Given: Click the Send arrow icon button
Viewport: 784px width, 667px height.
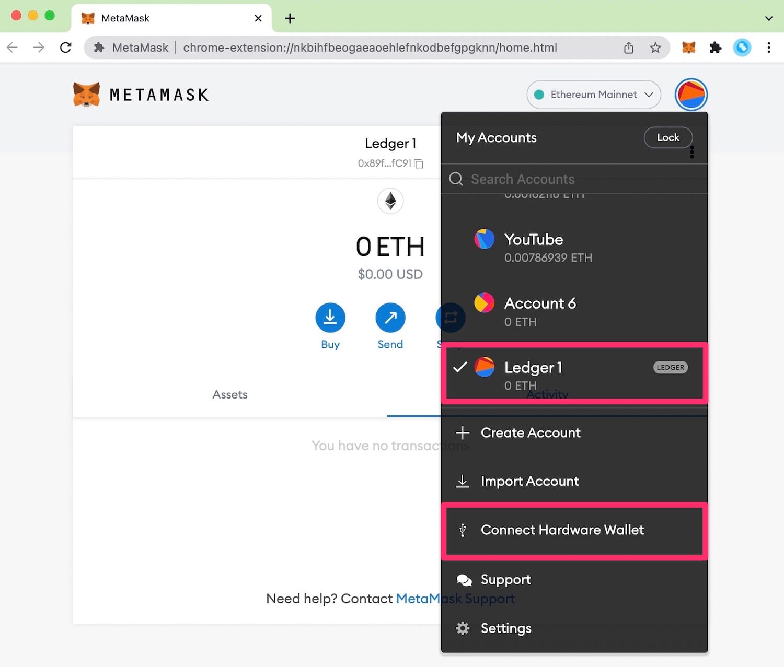Looking at the screenshot, I should pos(390,318).
